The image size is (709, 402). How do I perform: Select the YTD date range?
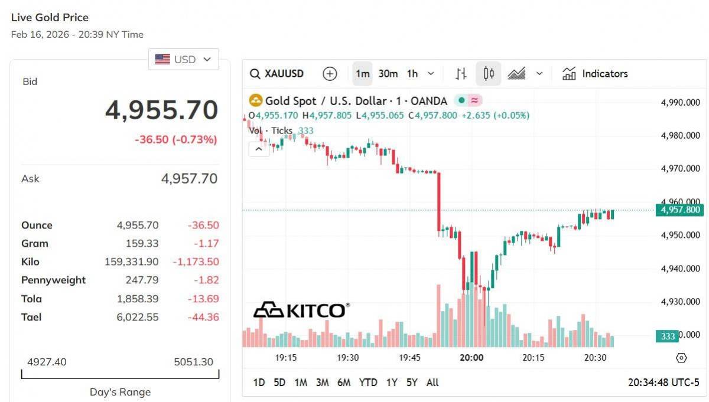tap(368, 383)
